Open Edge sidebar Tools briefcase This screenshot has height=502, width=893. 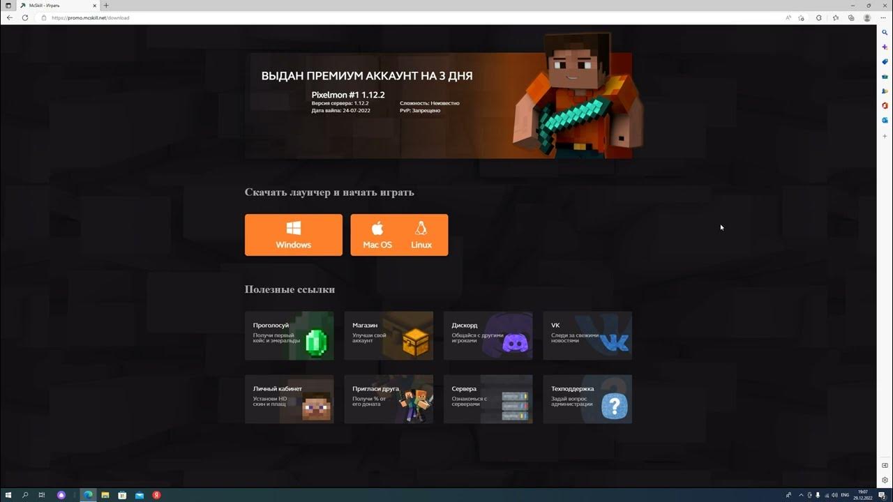[885, 76]
